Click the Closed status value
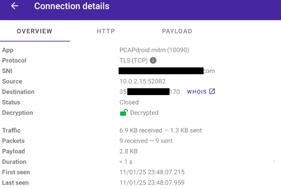Screen dimensions: 281x189 [129, 102]
